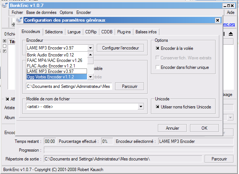The width and height of the screenshot is (239, 174).
Task: Click the eject icon in main window
Action: (x=231, y=34)
